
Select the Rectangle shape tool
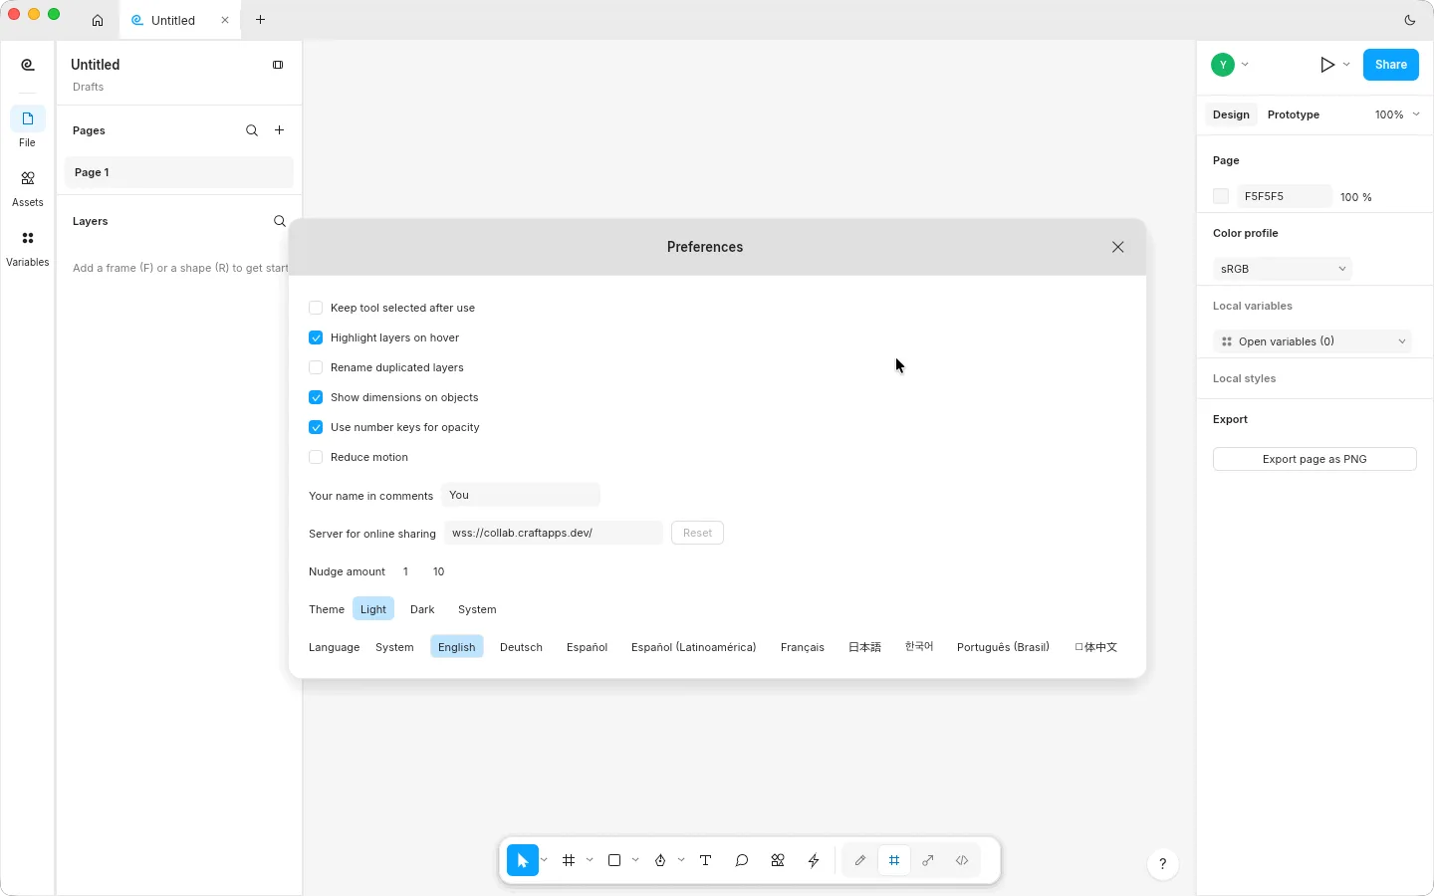[x=614, y=860]
